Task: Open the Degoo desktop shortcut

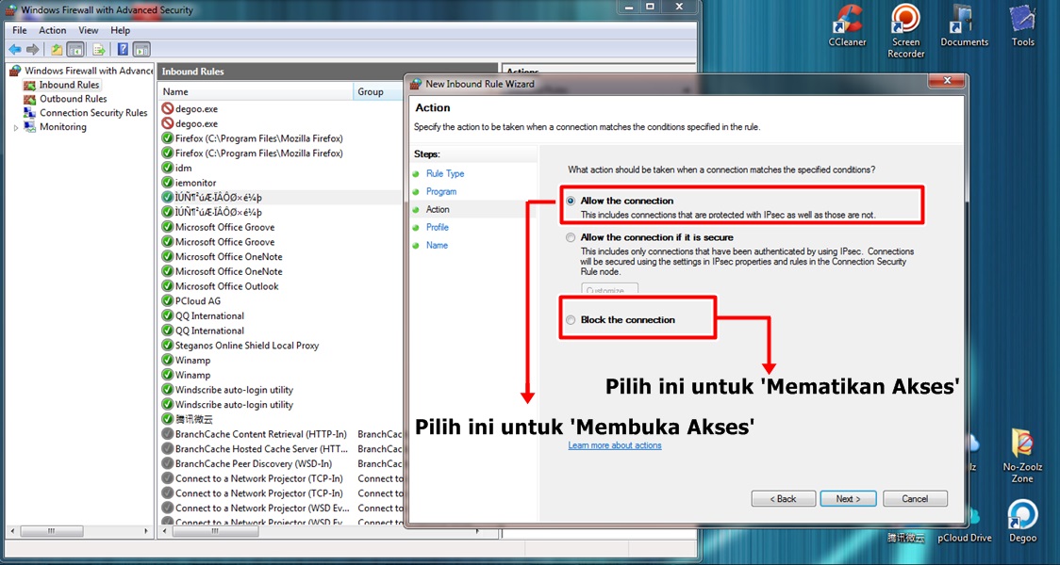Action: point(1022,521)
